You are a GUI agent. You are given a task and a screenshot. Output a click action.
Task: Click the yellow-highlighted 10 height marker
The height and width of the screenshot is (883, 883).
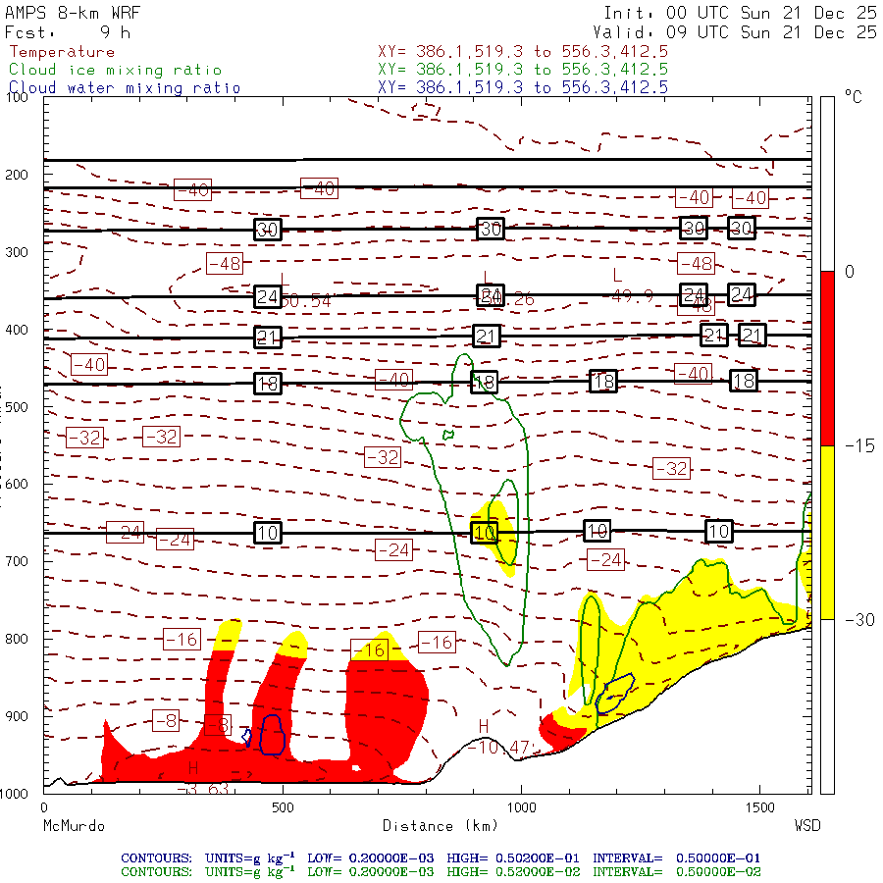[485, 533]
